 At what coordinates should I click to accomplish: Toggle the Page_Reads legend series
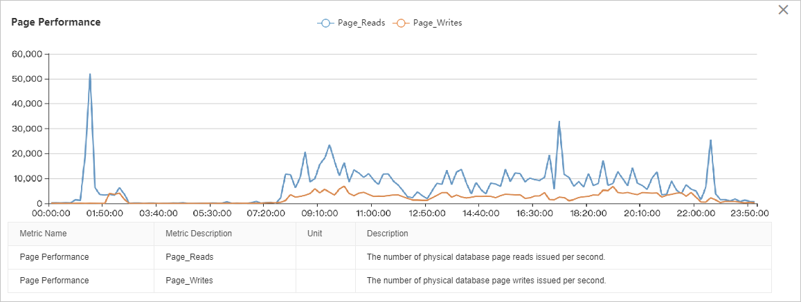pyautogui.click(x=351, y=23)
